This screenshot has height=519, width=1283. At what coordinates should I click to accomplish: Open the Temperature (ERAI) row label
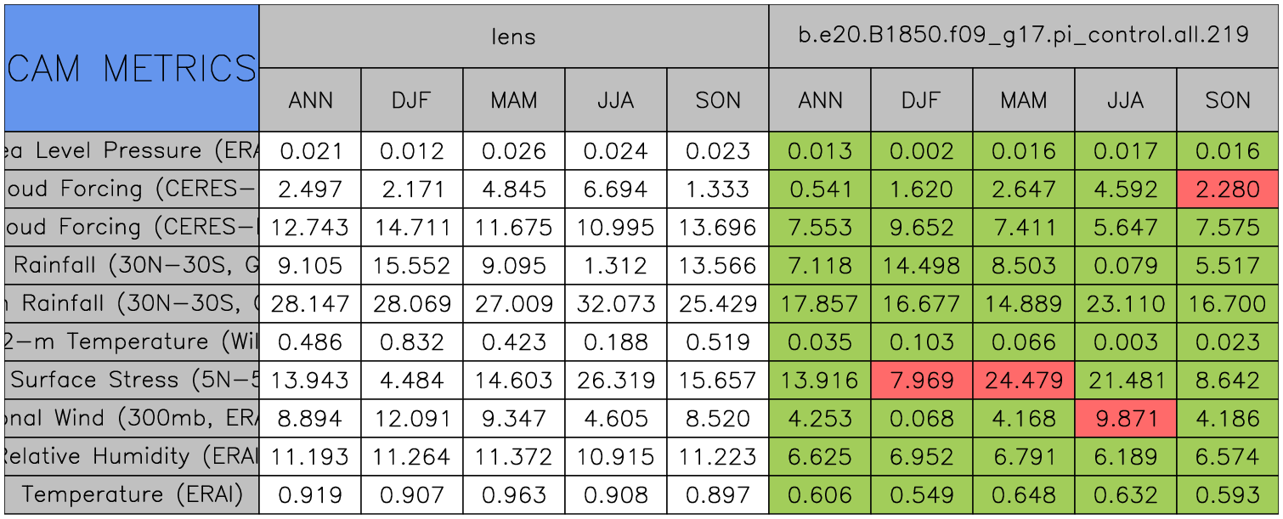(132, 494)
